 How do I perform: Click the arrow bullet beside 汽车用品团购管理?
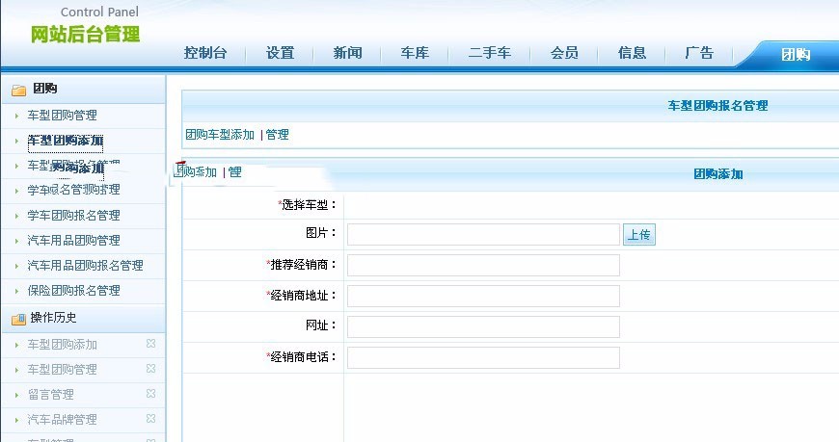pyautogui.click(x=16, y=241)
